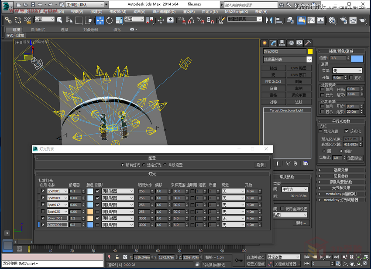Screen dimensions: 371x269
Task: Open the 渲染 menu
Action: (188, 12)
